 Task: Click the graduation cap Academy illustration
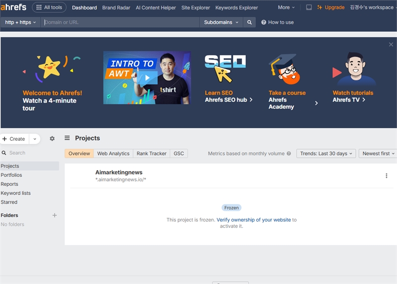click(285, 69)
